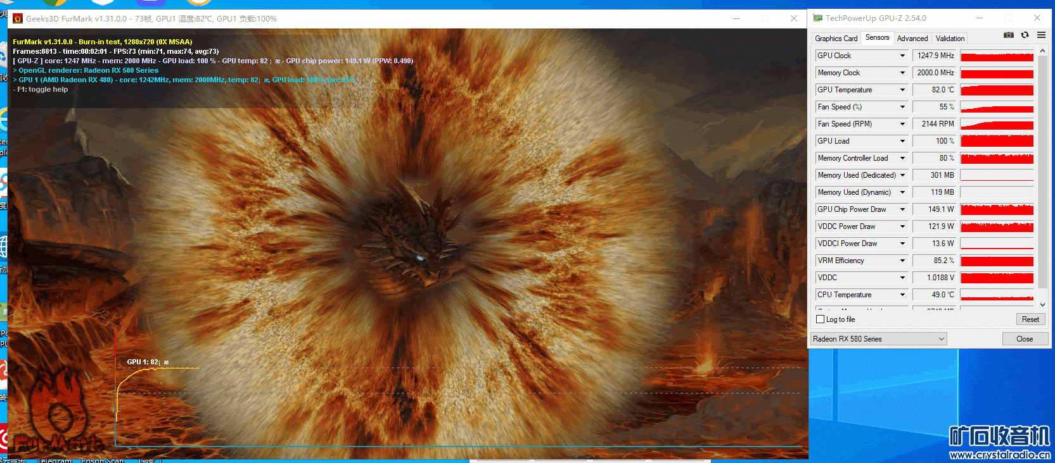Minimize the FurMark window

point(736,19)
